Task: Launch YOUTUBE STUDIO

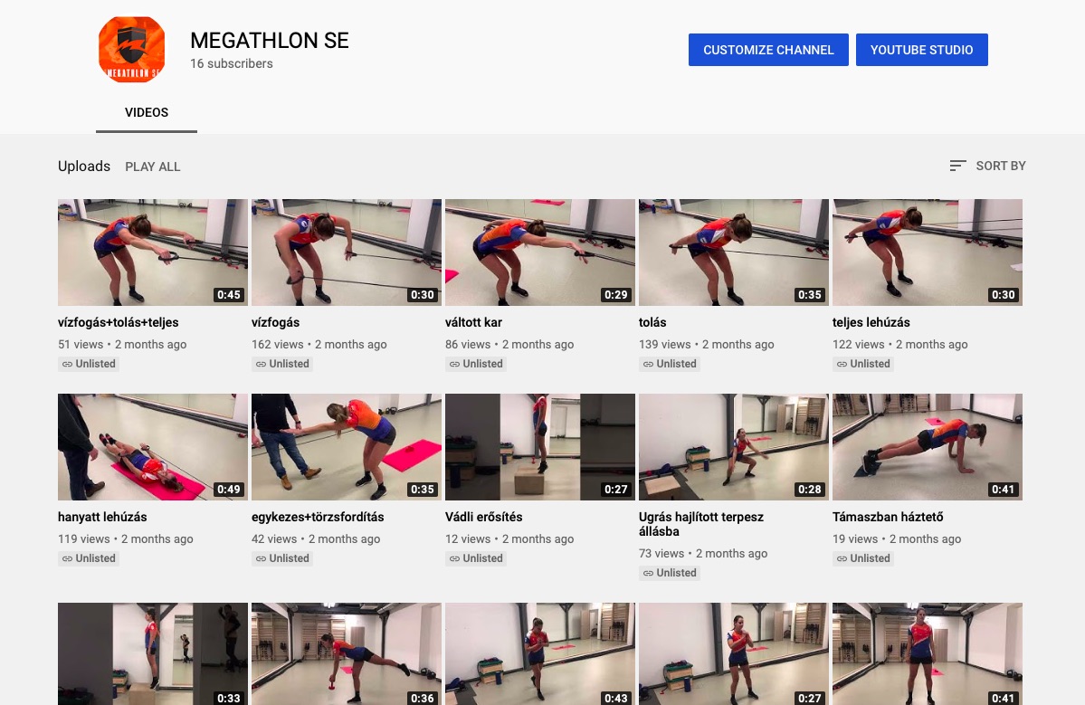Action: pos(922,50)
